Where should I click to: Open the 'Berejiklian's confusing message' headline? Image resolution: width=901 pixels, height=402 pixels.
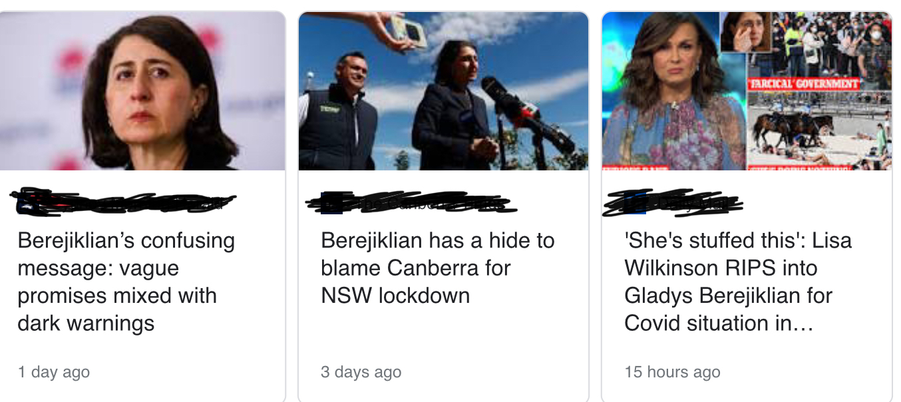[126, 282]
